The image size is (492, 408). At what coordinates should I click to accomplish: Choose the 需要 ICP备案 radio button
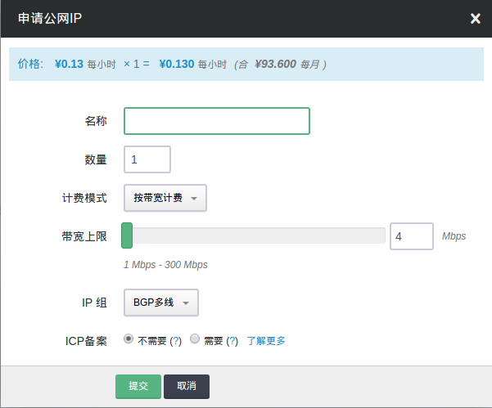195,339
